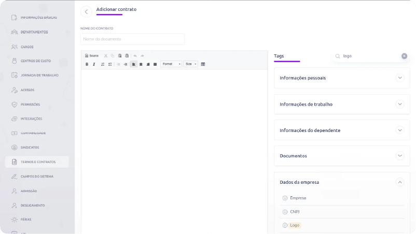416x234 pixels.
Task: Click the info icon next to Logo
Action: [285, 225]
